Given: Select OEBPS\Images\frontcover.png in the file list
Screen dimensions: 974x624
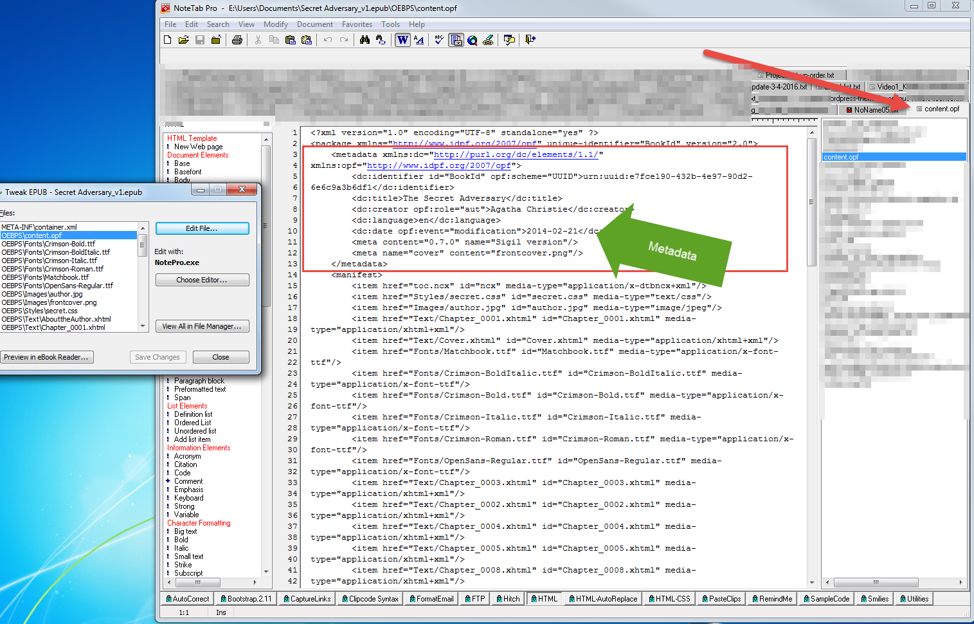Looking at the screenshot, I should tap(50, 302).
